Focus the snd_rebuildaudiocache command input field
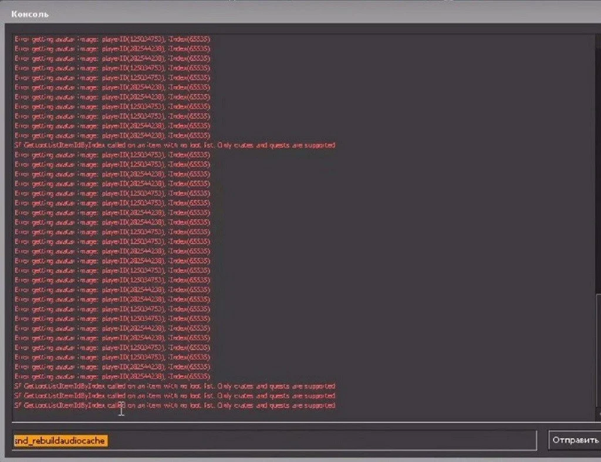601x462 pixels. click(x=274, y=440)
